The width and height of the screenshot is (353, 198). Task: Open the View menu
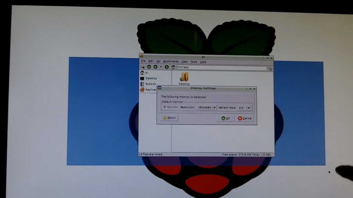pyautogui.click(x=184, y=62)
